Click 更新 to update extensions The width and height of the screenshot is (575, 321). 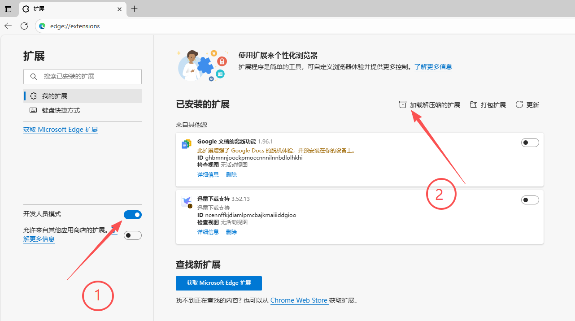coord(527,105)
